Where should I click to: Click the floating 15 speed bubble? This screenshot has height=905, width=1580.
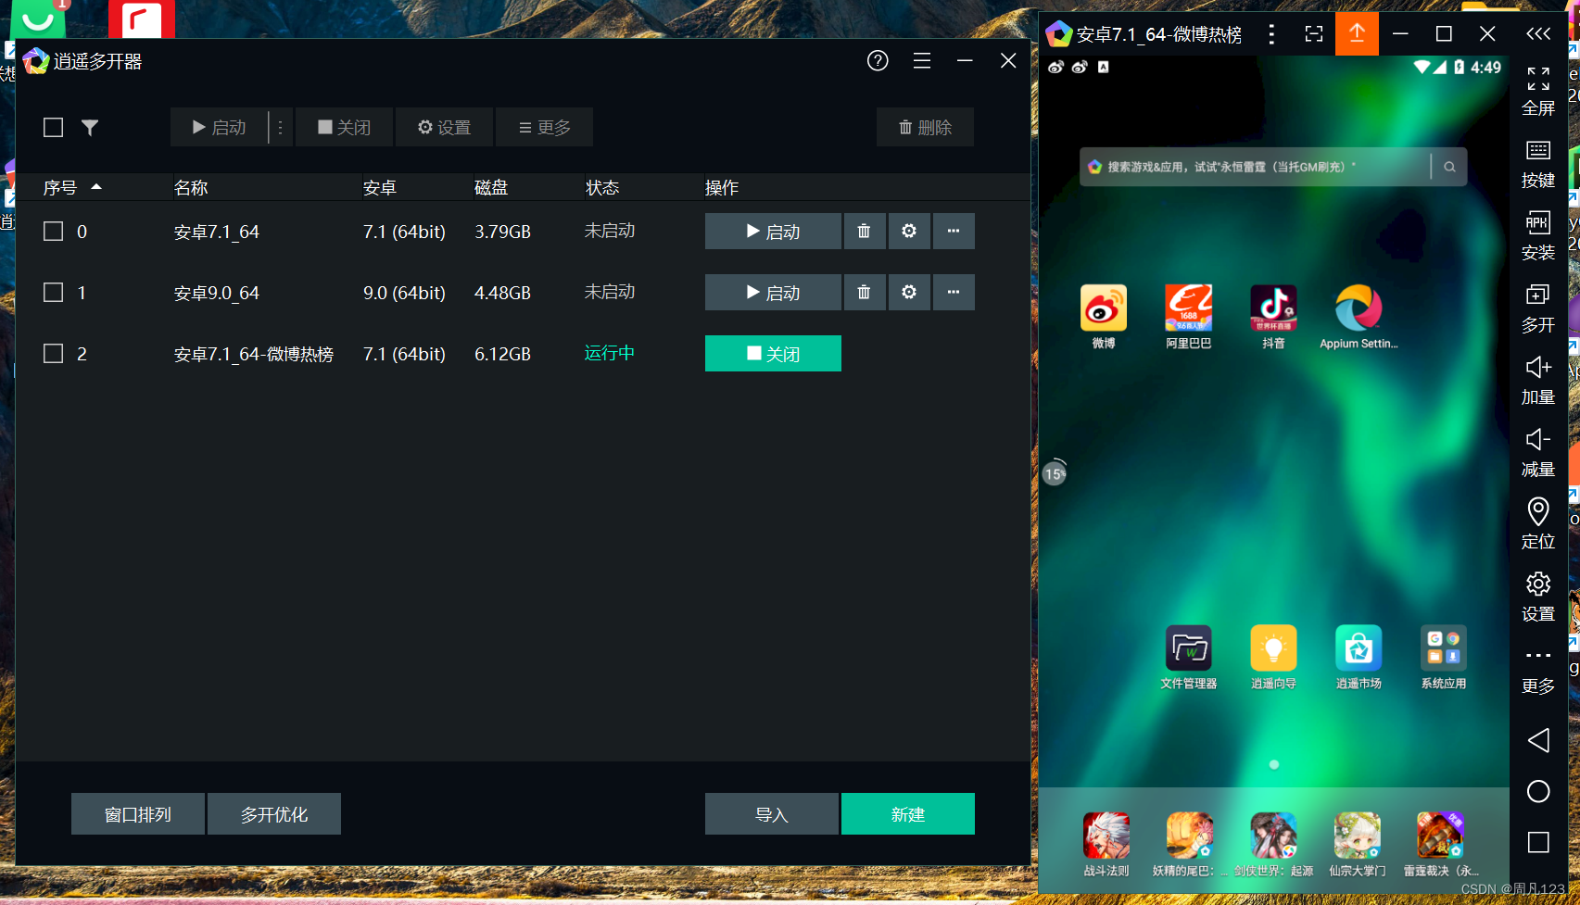[x=1055, y=473]
